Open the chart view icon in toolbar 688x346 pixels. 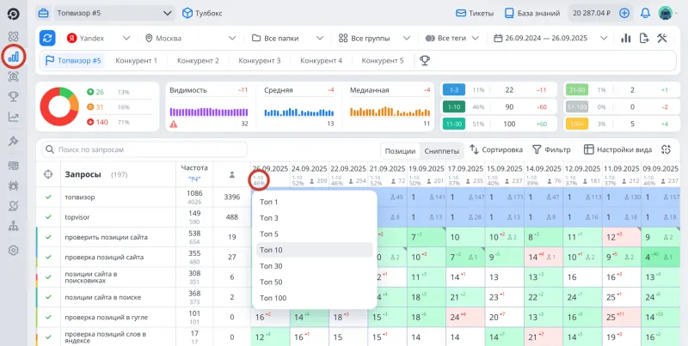(624, 39)
